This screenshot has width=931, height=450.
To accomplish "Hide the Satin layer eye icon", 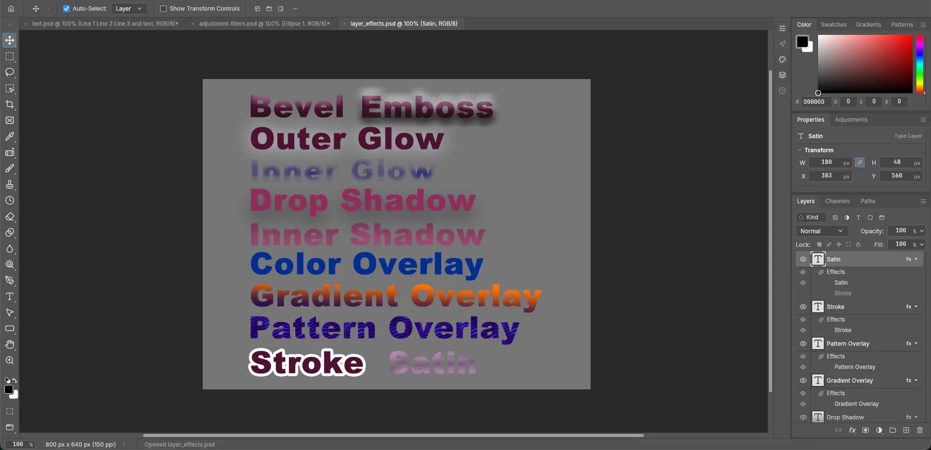I will click(x=803, y=259).
